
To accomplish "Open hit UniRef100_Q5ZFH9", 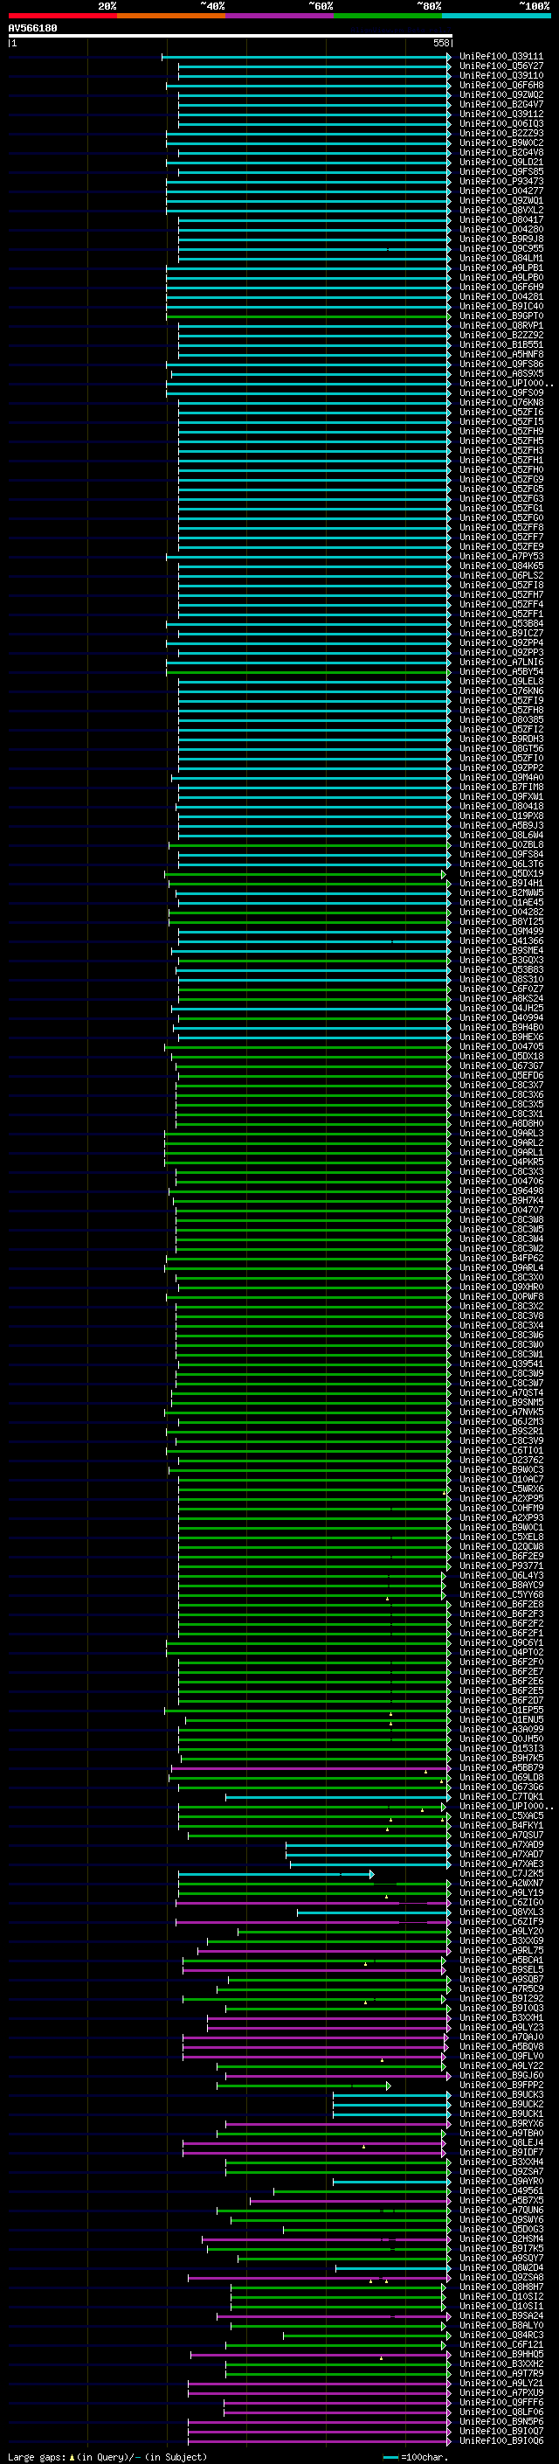I will coord(500,432).
